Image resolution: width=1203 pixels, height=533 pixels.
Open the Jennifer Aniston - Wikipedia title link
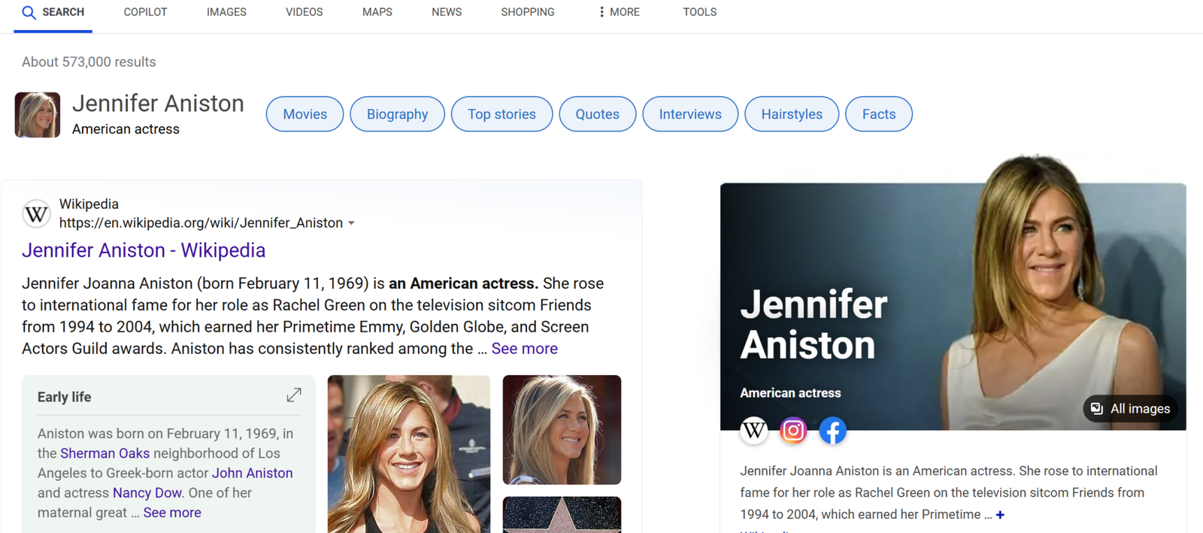(144, 250)
